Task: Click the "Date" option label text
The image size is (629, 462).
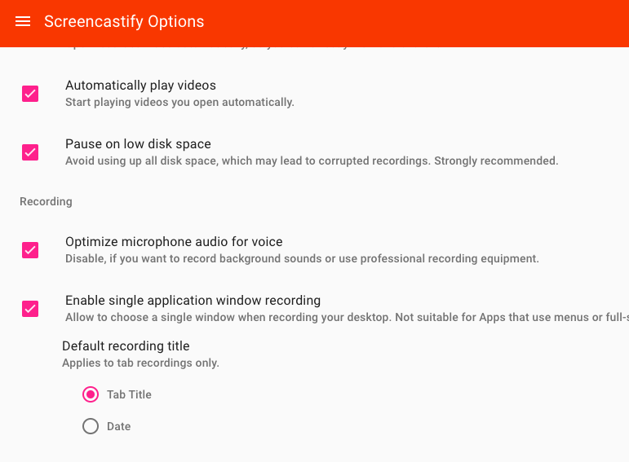Action: tap(118, 426)
